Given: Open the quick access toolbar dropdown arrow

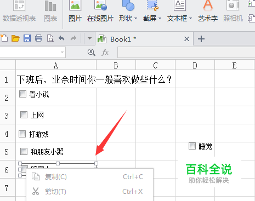Looking at the screenshot, I should coord(89,38).
